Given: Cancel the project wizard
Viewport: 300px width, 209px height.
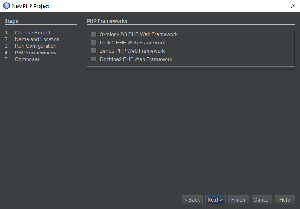Looking at the screenshot, I should [261, 200].
